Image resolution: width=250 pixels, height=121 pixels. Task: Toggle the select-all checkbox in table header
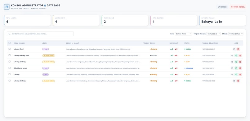[x=10, y=43]
